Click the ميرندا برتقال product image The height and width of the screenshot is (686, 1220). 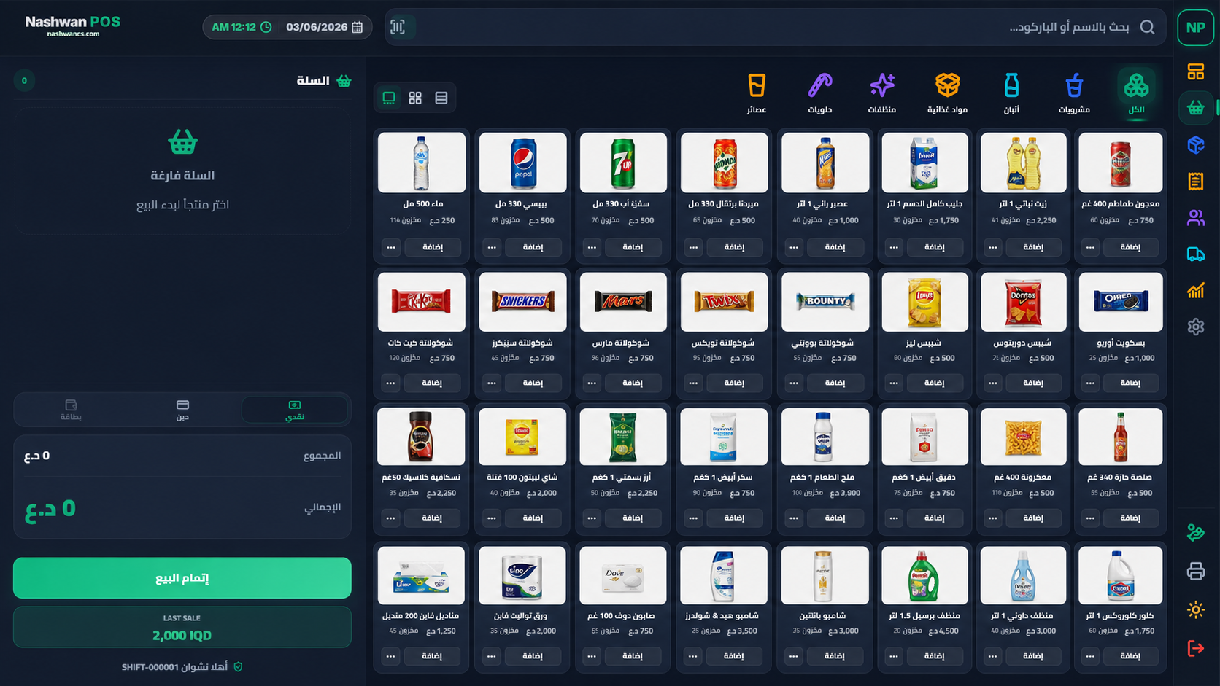click(x=724, y=163)
